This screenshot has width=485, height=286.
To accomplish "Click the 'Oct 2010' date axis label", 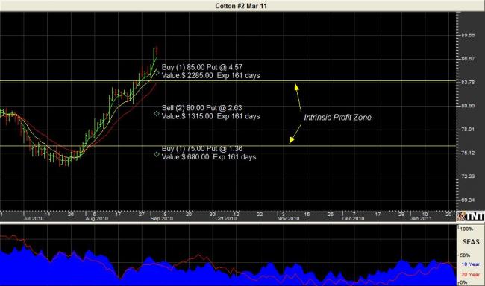I will [x=226, y=219].
